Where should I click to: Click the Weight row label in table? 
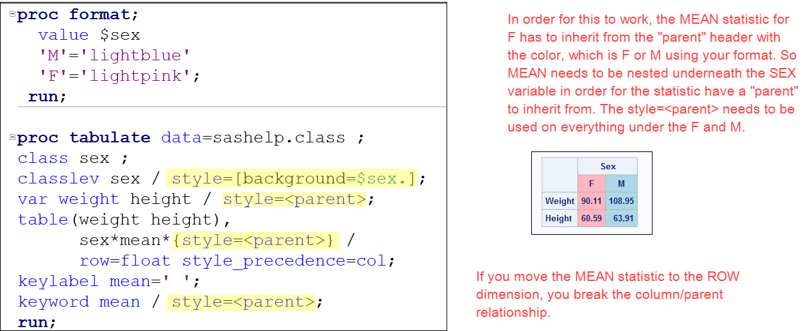pyautogui.click(x=559, y=201)
